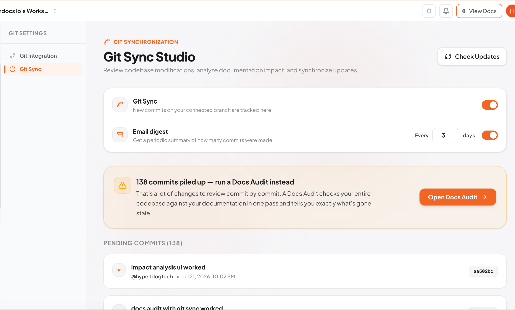Open the 'impact analysis ui worked' commit
Viewport: 515px width, 310px height.
pos(305,271)
